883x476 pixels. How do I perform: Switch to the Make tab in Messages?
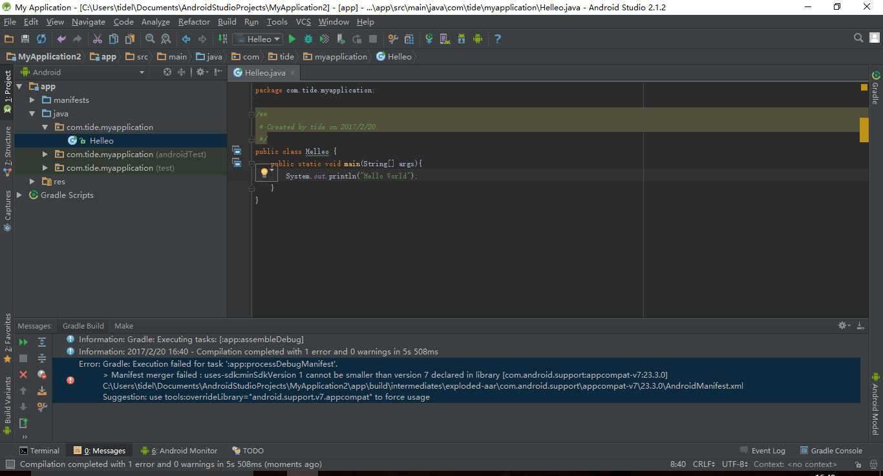[123, 326]
